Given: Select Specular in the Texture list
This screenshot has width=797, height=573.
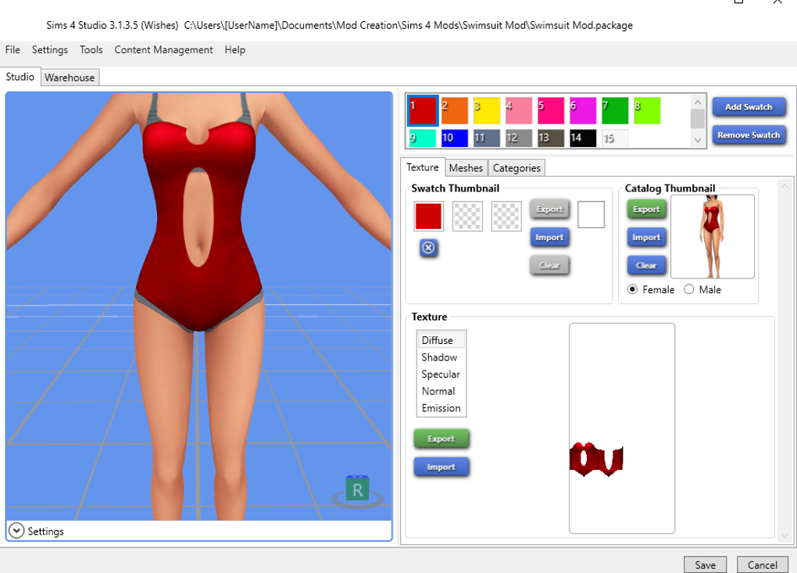Looking at the screenshot, I should (440, 374).
